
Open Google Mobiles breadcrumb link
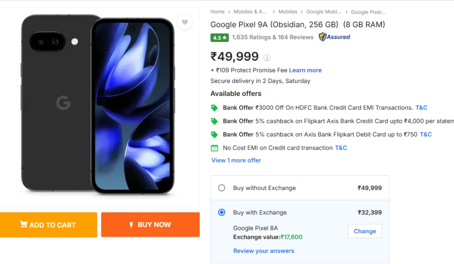(323, 12)
